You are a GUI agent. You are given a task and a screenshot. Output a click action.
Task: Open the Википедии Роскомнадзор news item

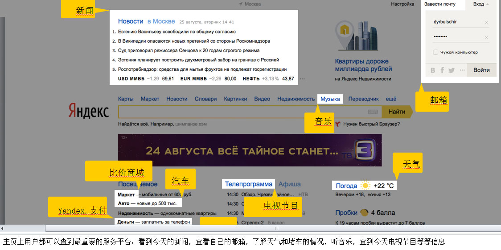[194, 41]
